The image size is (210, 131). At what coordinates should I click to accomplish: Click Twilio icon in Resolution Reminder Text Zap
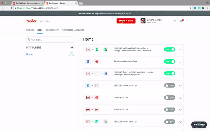(x=97, y=61)
